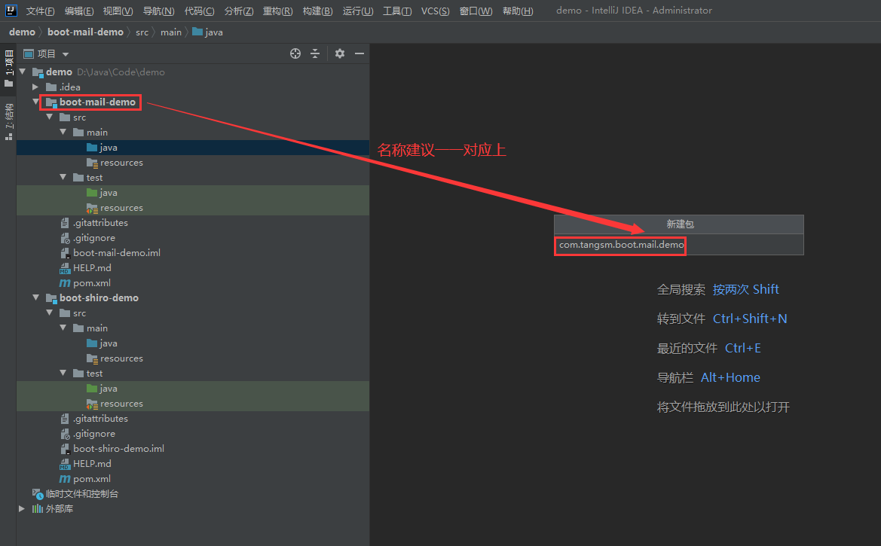The width and height of the screenshot is (881, 546).
Task: Hide the project panel with minus icon
Action: click(x=359, y=53)
